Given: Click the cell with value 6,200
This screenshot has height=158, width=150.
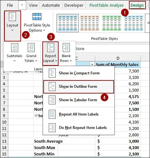Looking at the screenshot, I should [x=127, y=84].
